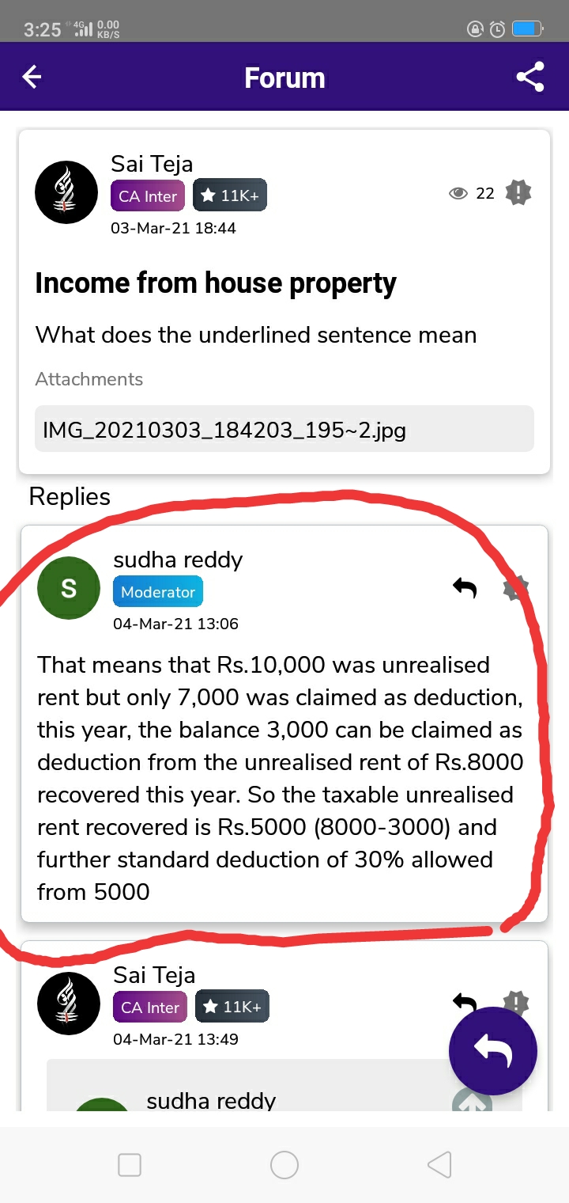The width and height of the screenshot is (569, 1203).
Task: Tap sudha reddy's name in reply
Action: (x=178, y=560)
